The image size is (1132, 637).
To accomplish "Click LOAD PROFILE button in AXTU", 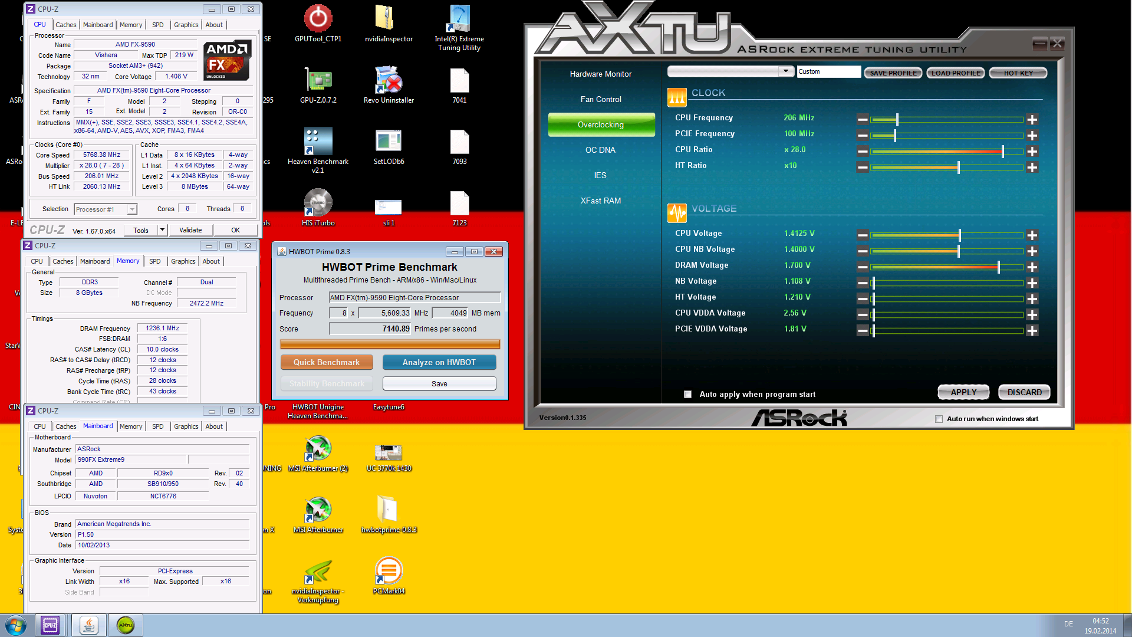I will point(956,73).
